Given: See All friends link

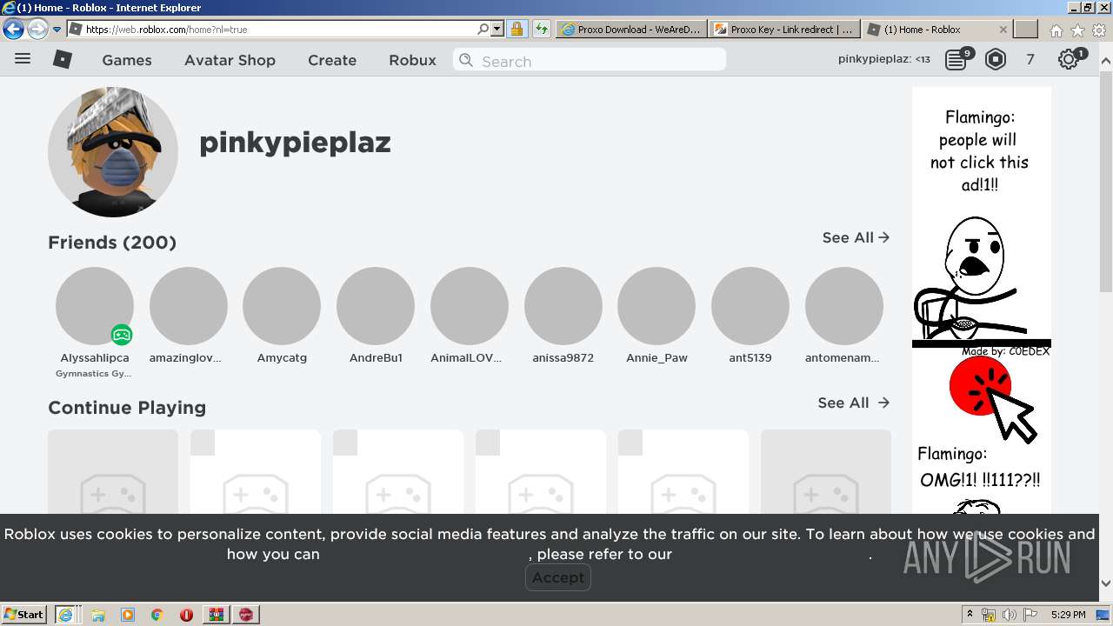Looking at the screenshot, I should [x=856, y=237].
